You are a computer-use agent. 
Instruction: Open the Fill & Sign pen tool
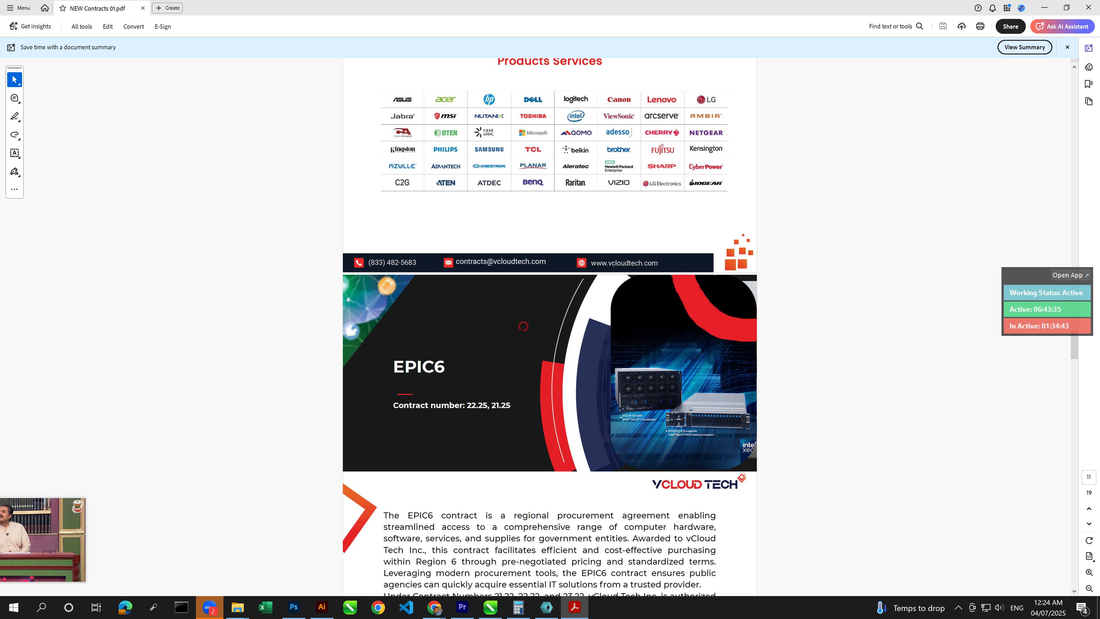pyautogui.click(x=14, y=172)
